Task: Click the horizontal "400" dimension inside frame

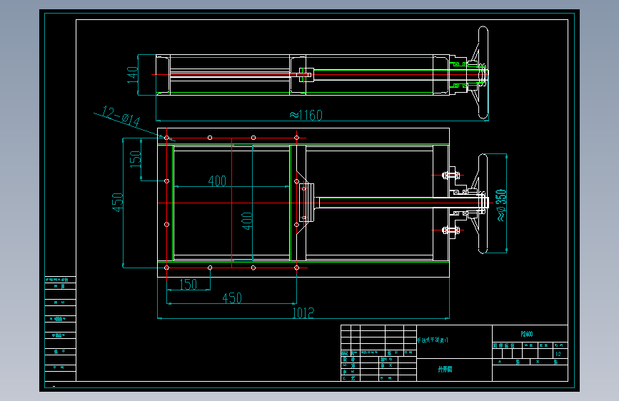Action: point(217,181)
